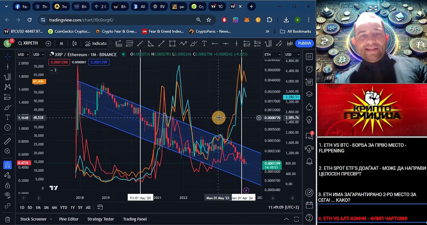The width and height of the screenshot is (427, 225).
Task: Maximize the bottom panel
Action: click(x=297, y=219)
